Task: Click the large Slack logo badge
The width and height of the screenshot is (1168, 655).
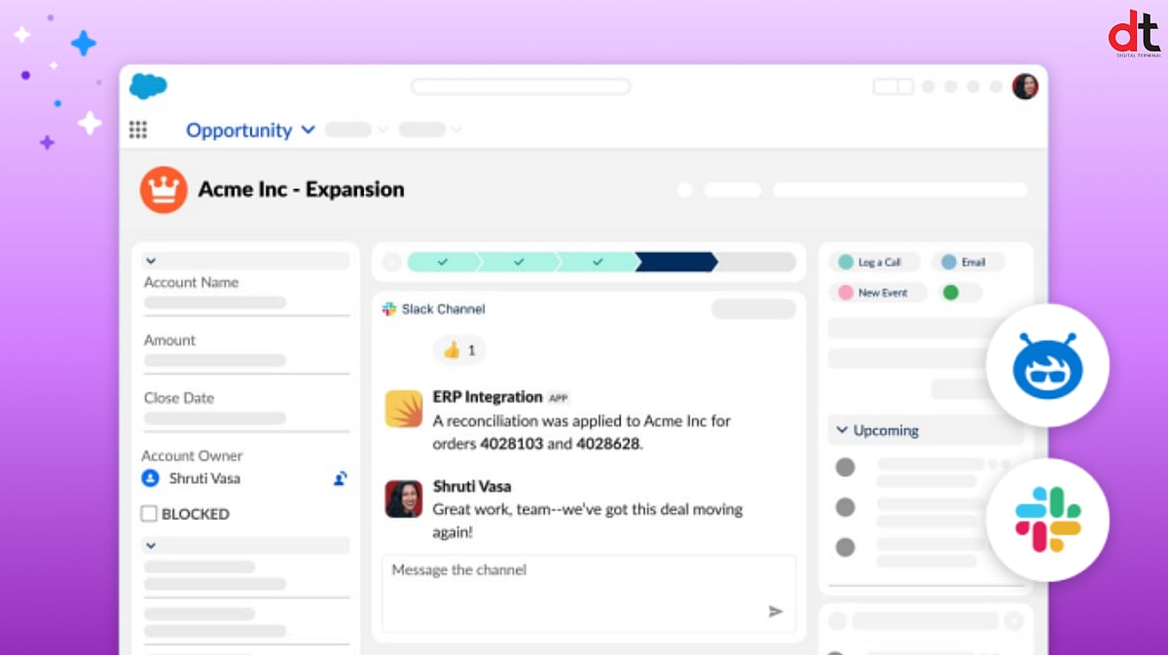Action: (x=1048, y=520)
